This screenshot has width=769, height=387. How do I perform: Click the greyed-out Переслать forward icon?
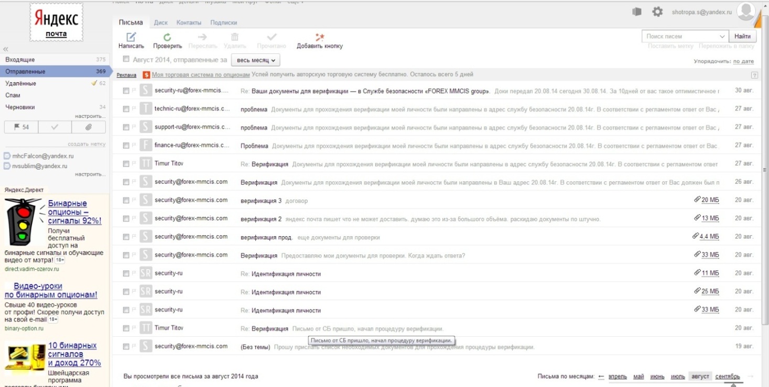[202, 37]
